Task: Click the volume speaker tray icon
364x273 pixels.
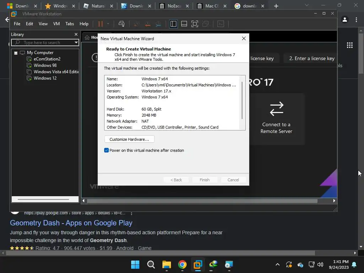Action: pyautogui.click(x=320, y=264)
